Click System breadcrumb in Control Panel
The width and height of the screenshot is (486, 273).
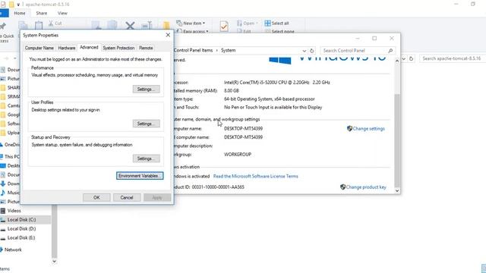click(228, 50)
